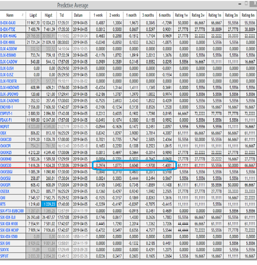Select the OMXSGI row name

pos(5,178)
